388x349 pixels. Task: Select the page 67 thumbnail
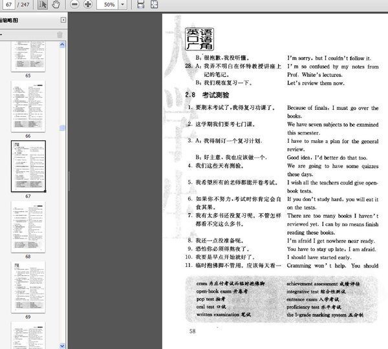pyautogui.click(x=28, y=167)
